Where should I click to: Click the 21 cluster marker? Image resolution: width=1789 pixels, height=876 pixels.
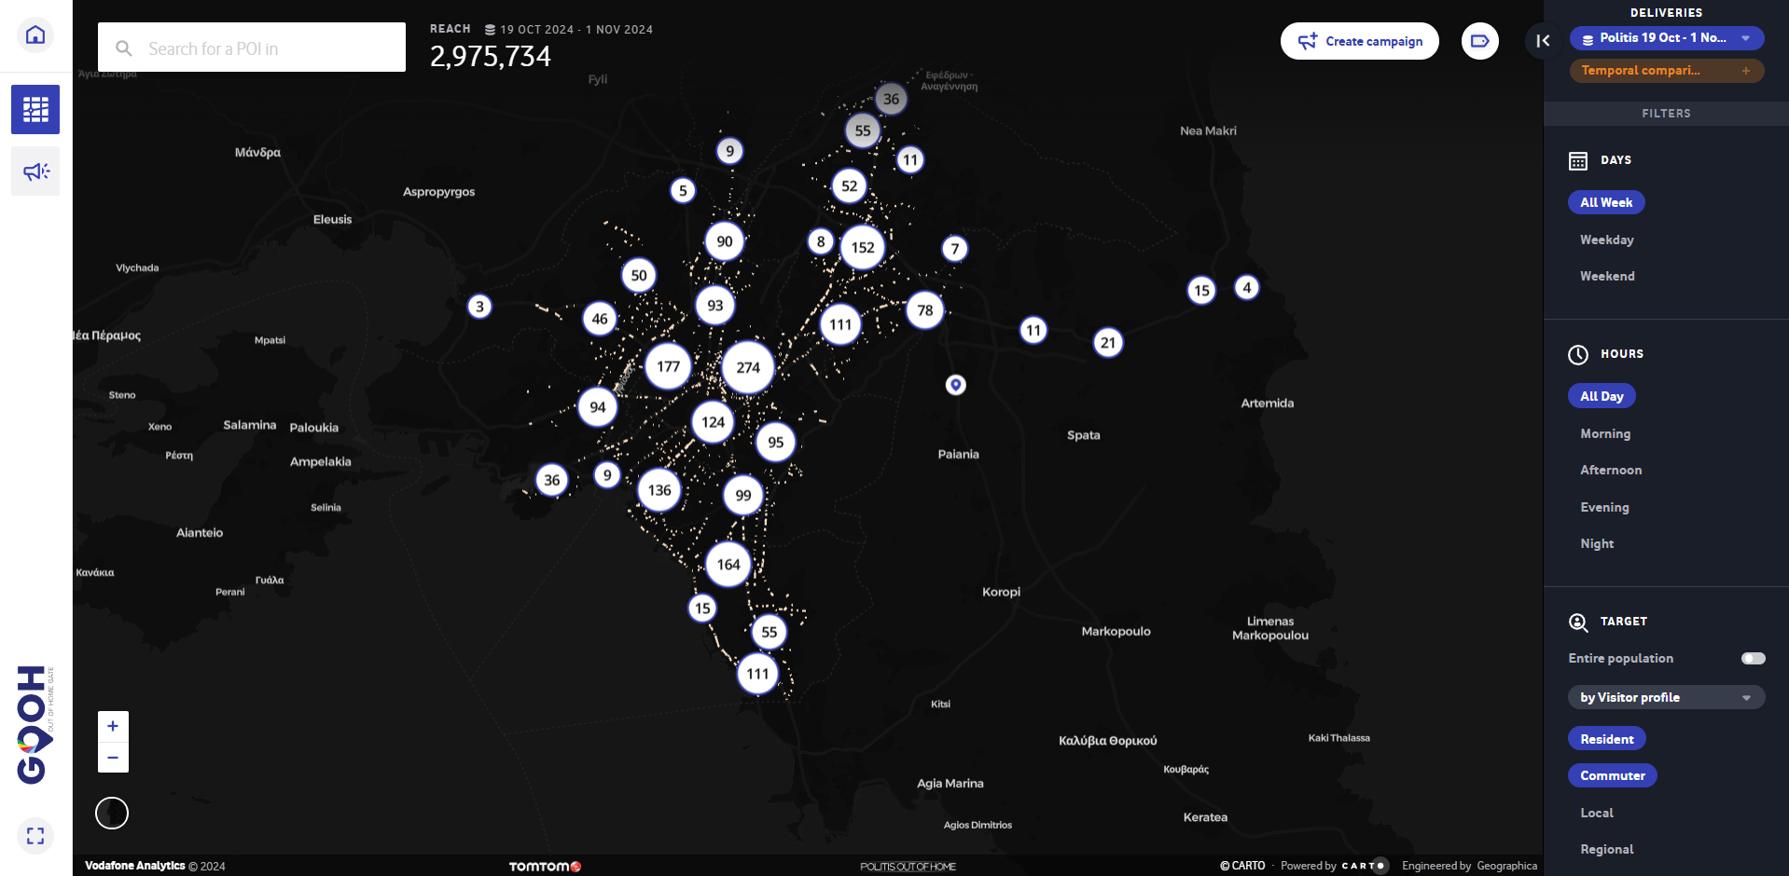1108,343
